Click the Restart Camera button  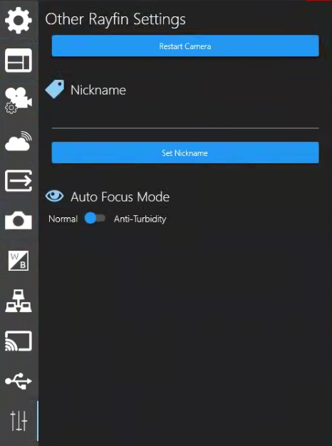point(185,46)
